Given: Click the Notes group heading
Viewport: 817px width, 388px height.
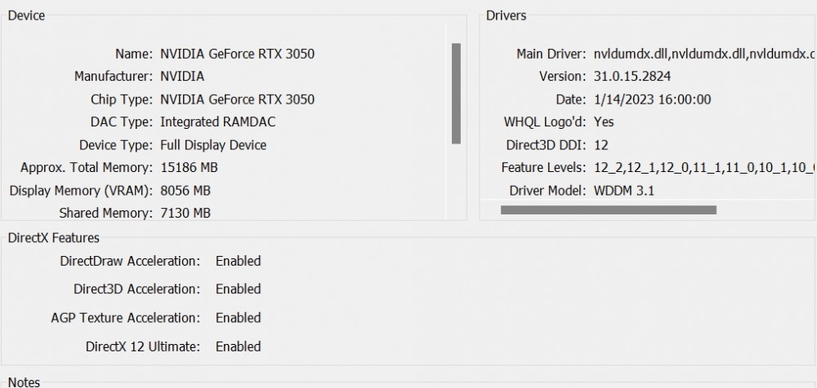Looking at the screenshot, I should point(24,382).
